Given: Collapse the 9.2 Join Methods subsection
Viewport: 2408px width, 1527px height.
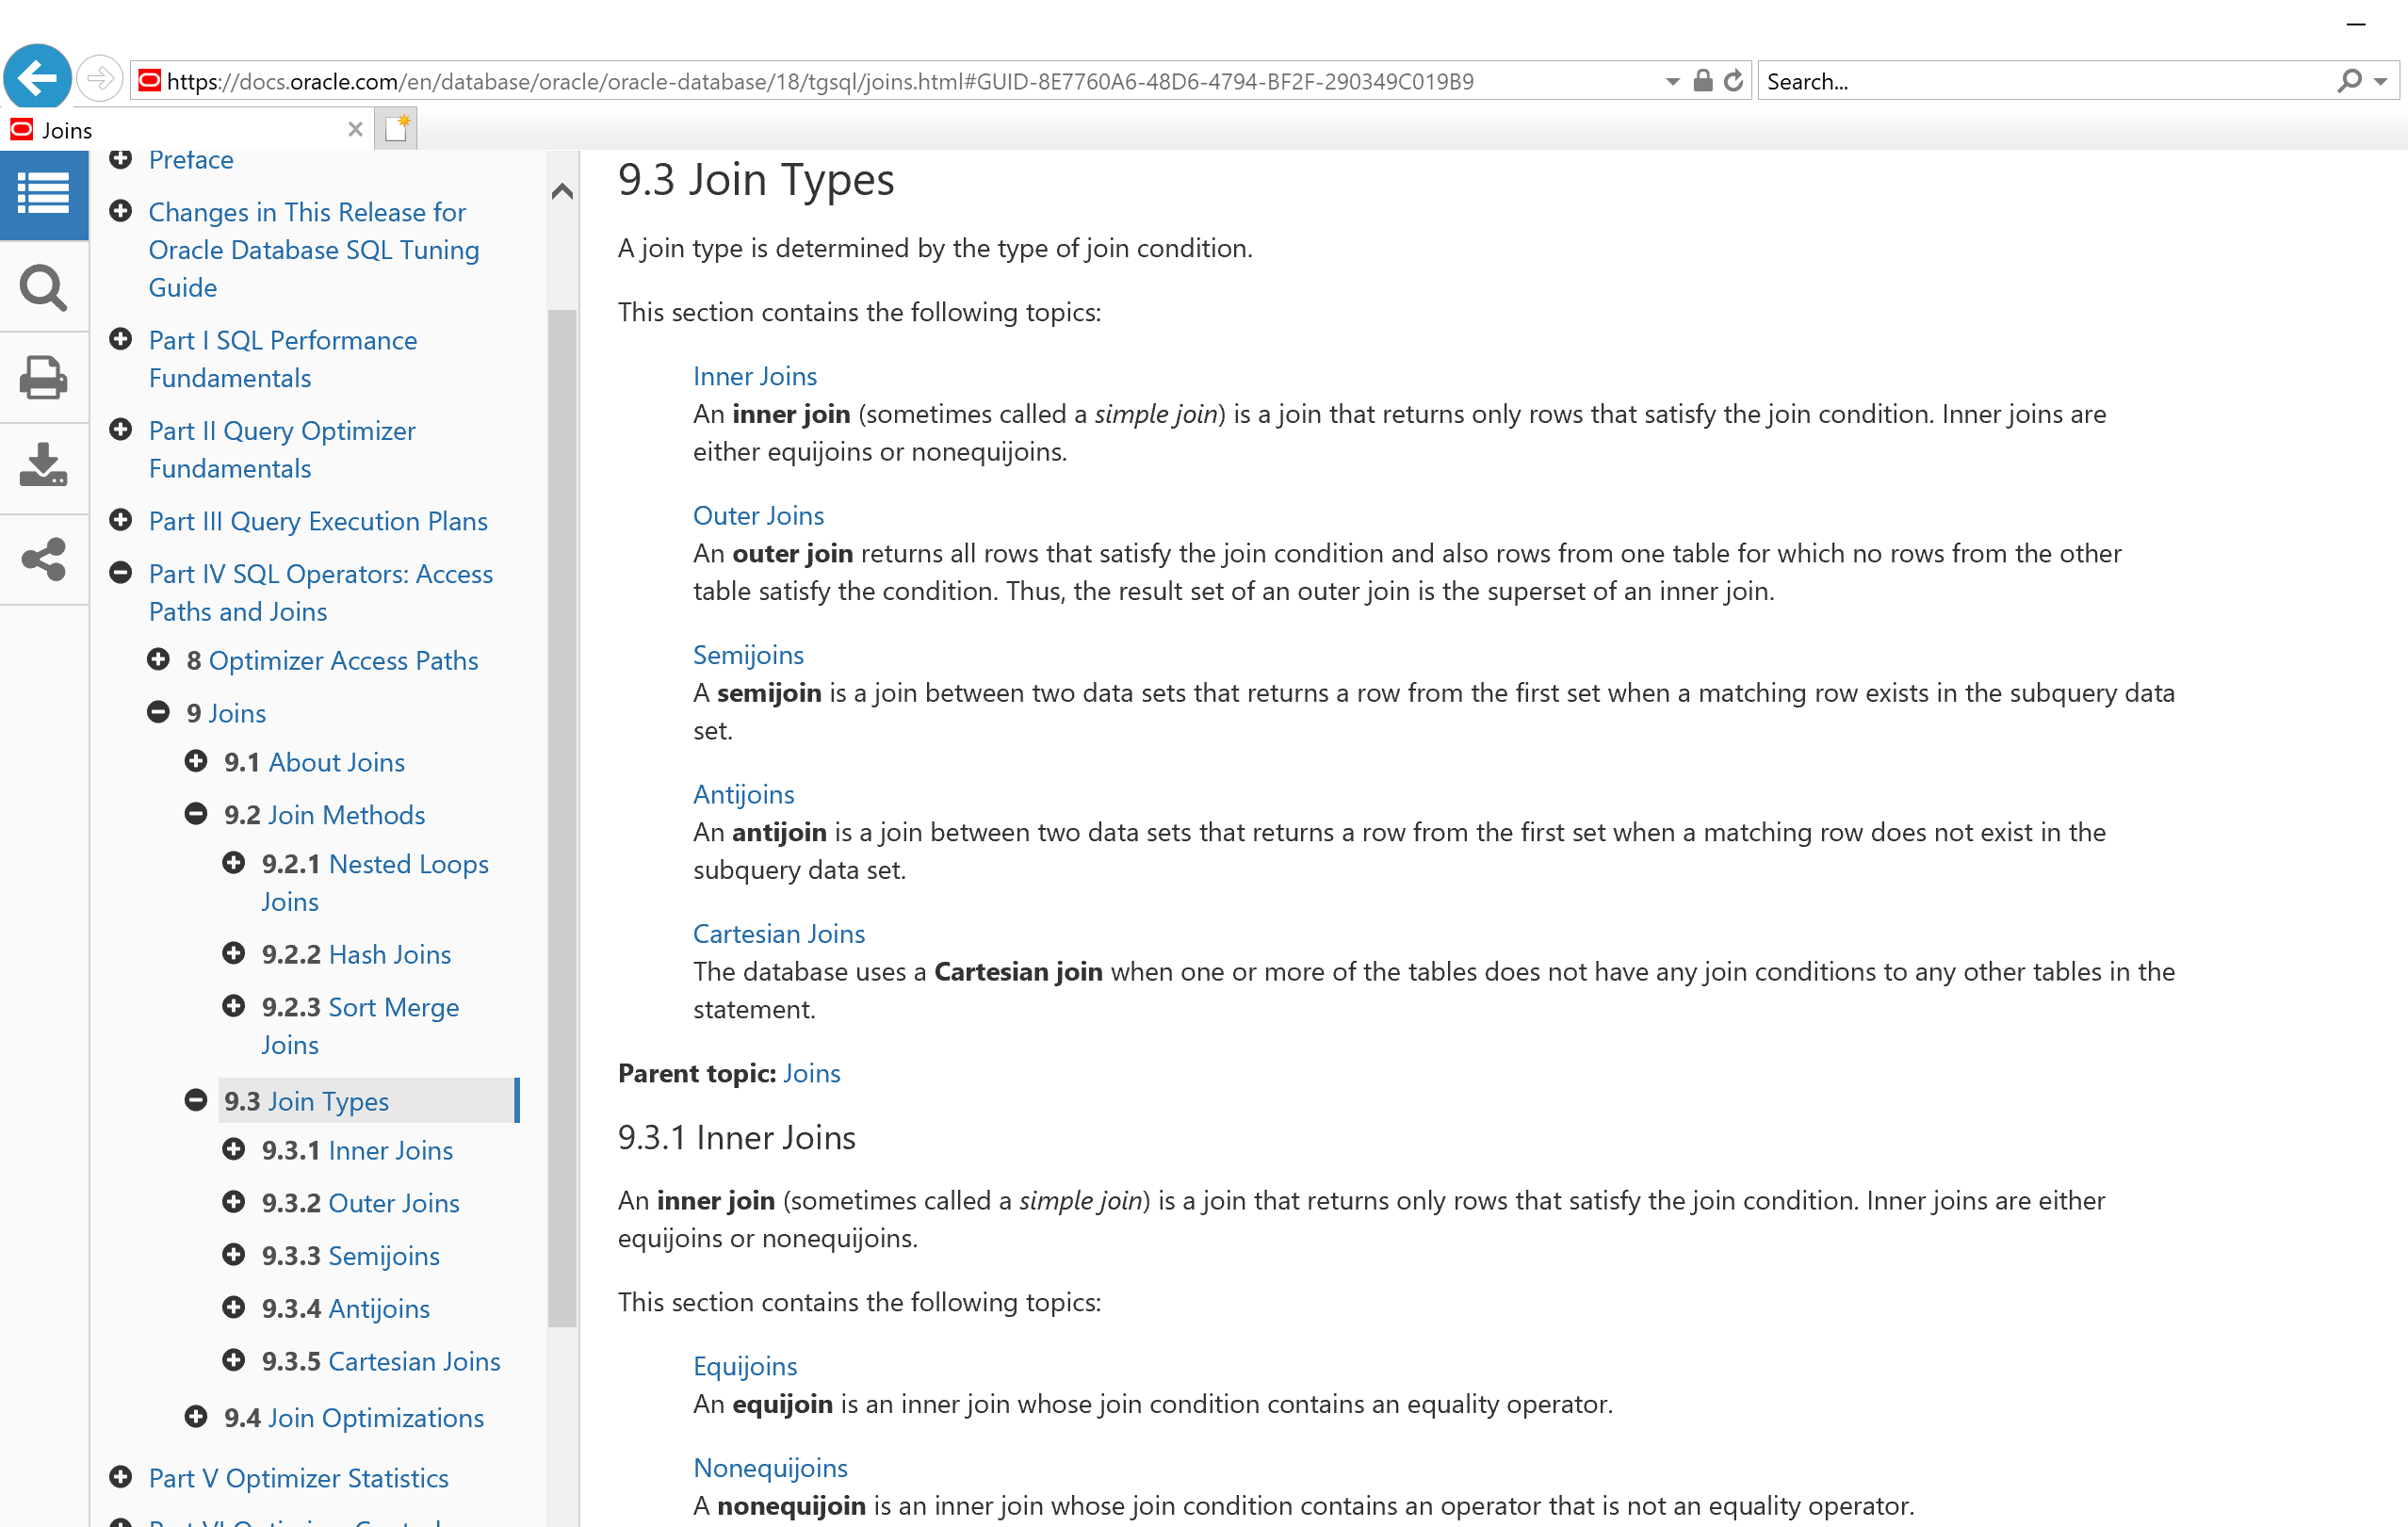Looking at the screenshot, I should tap(199, 813).
